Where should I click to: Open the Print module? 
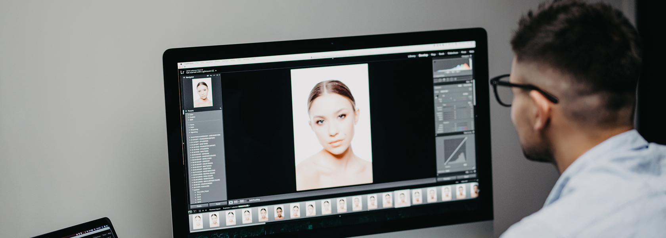click(x=463, y=52)
